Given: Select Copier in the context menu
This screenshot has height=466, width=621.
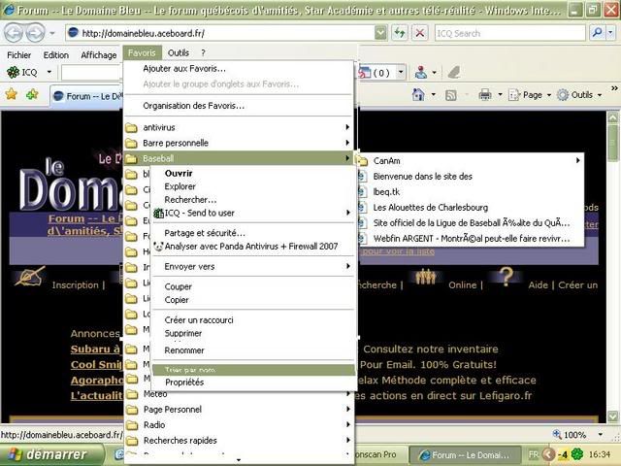Looking at the screenshot, I should click(253, 300).
